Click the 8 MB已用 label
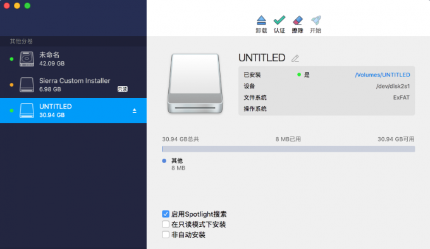Image resolution: width=430 pixels, height=249 pixels. 288,139
